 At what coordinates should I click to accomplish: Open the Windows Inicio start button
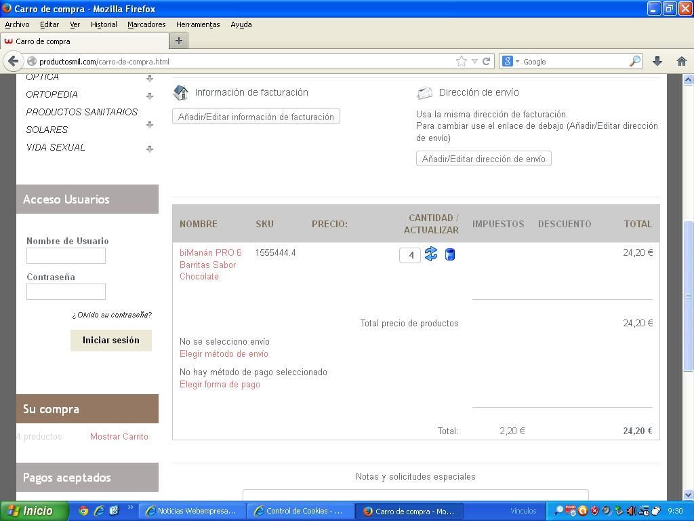point(34,511)
